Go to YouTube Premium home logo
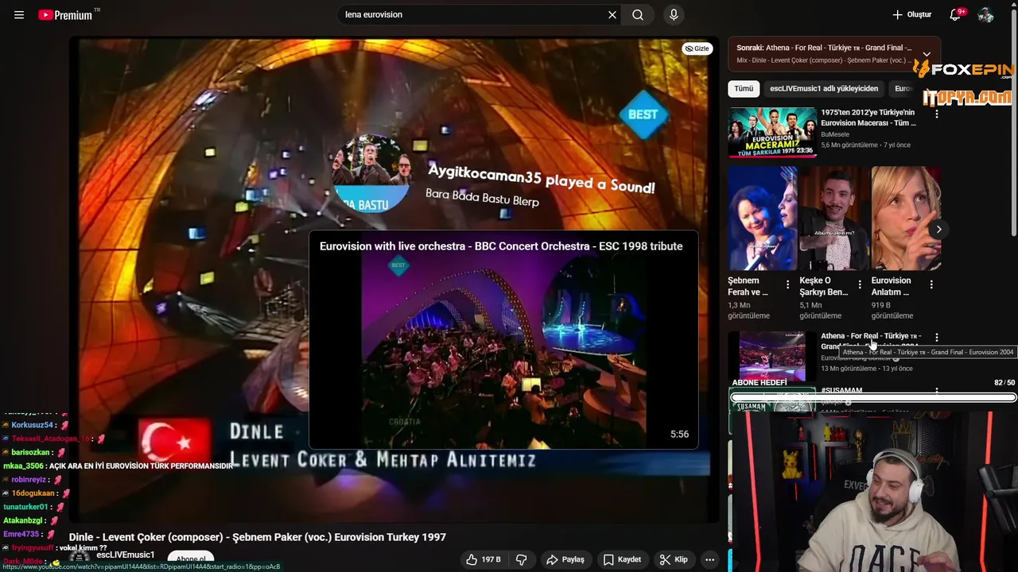This screenshot has height=572, width=1018. click(x=66, y=15)
